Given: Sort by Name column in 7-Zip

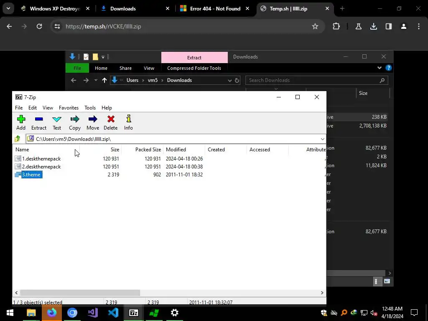Looking at the screenshot, I should [x=46, y=150].
